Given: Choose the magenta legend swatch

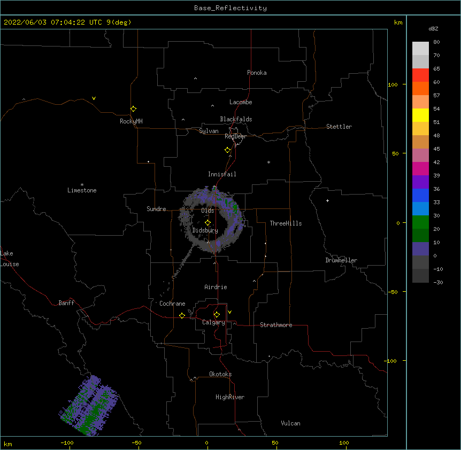Looking at the screenshot, I should [420, 168].
